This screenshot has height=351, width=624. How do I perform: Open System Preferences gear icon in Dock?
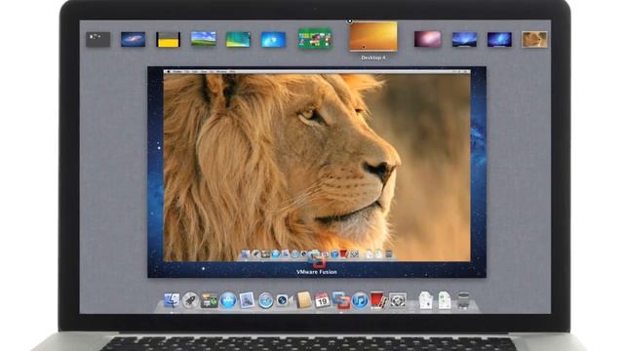click(398, 300)
